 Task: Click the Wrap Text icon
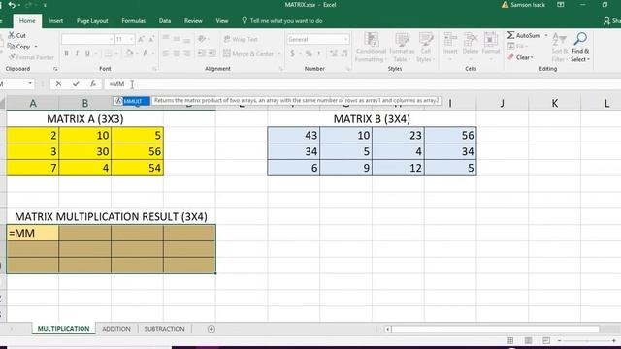(227, 39)
